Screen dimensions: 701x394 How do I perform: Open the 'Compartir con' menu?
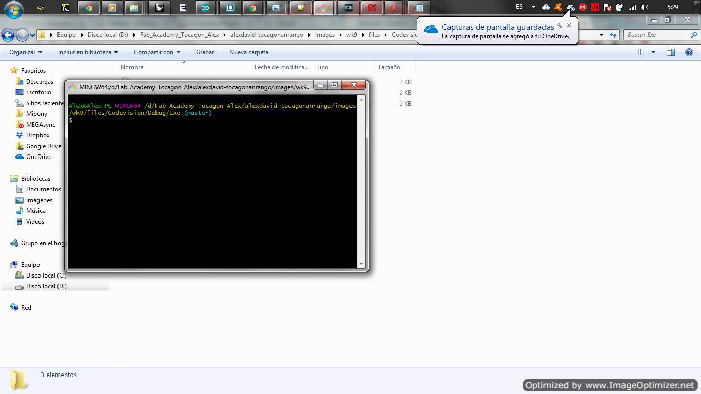(157, 52)
